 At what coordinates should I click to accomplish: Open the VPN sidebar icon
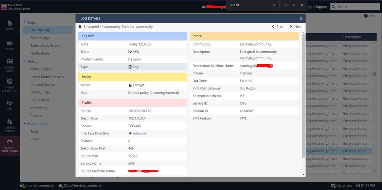(x=10, y=105)
